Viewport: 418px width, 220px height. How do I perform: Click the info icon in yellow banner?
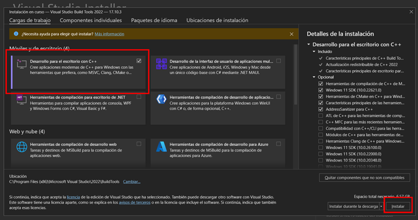coord(16,34)
